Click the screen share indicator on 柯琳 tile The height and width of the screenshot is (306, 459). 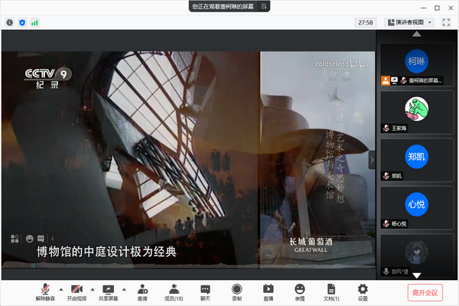coord(394,80)
